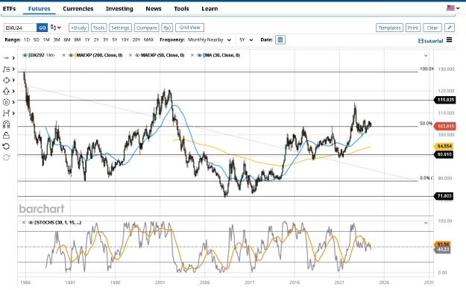Click the greyed redo arrow icon

[x=6, y=157]
